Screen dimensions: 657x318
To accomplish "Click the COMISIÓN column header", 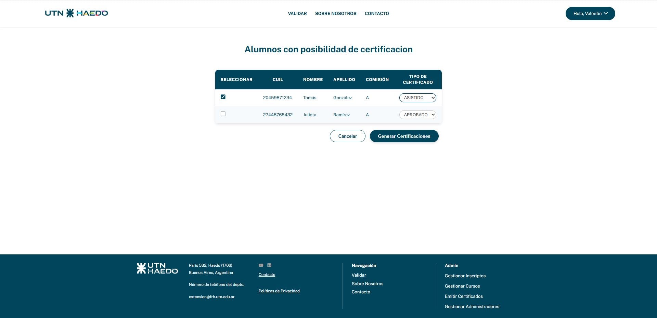I will pos(377,80).
